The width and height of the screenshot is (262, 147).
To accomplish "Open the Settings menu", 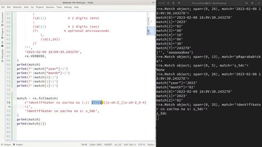I will point(68,7).
